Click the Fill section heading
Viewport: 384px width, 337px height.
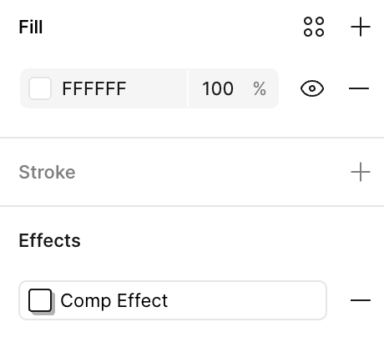31,27
